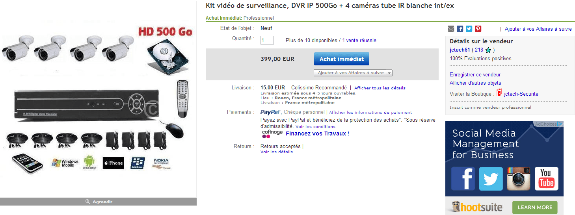Screen dimensions: 575x215
Task: Click the jctech-Securite shop door icon
Action: (499, 93)
